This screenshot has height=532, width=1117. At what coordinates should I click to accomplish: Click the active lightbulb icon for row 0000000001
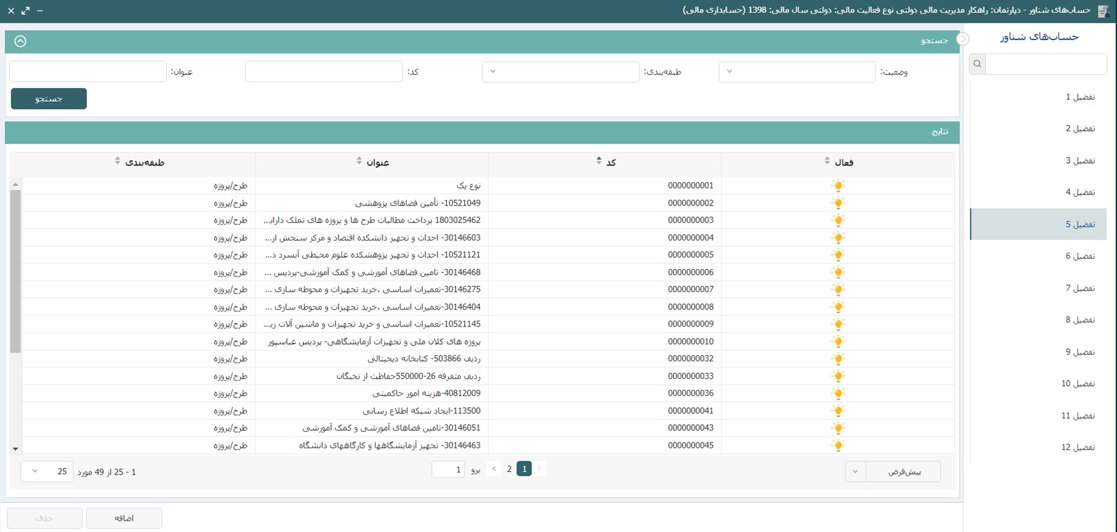838,186
